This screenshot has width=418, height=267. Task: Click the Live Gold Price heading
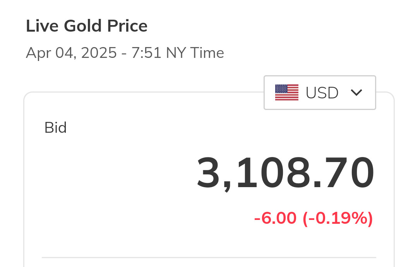pos(87,26)
